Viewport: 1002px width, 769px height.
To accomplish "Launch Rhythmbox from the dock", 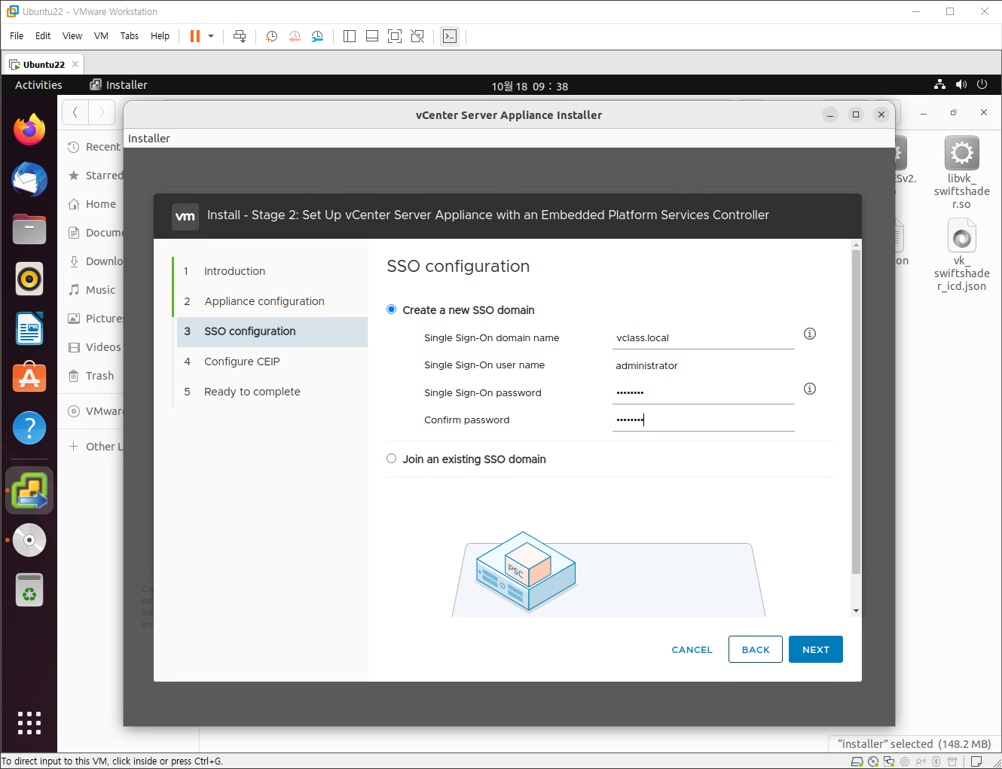I will click(29, 279).
